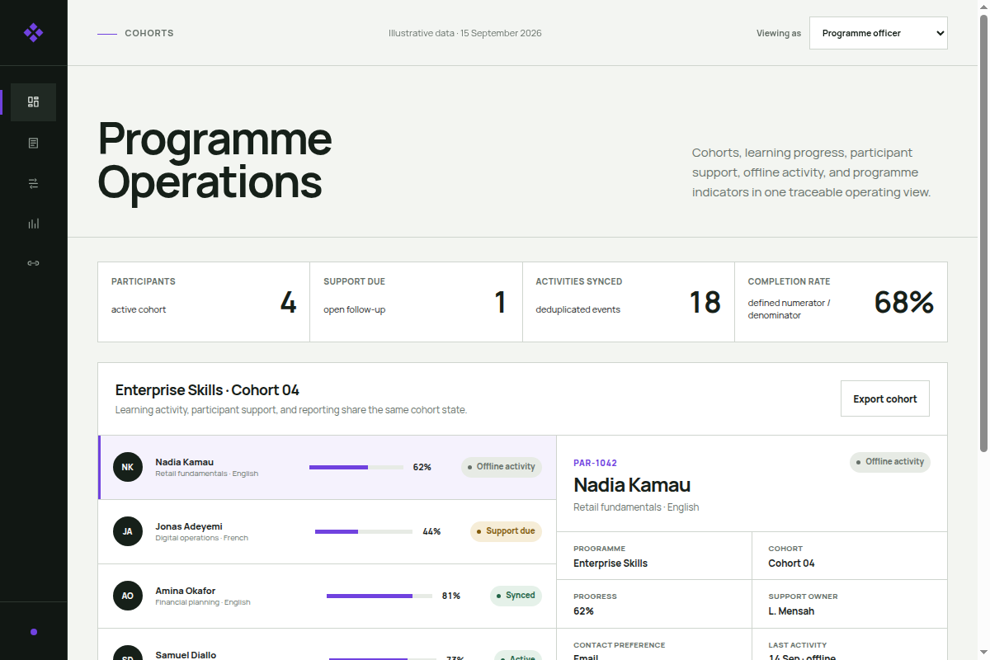Click the Nadia Kamau heading in detail panel
This screenshot has height=660, width=990.
pyautogui.click(x=632, y=485)
